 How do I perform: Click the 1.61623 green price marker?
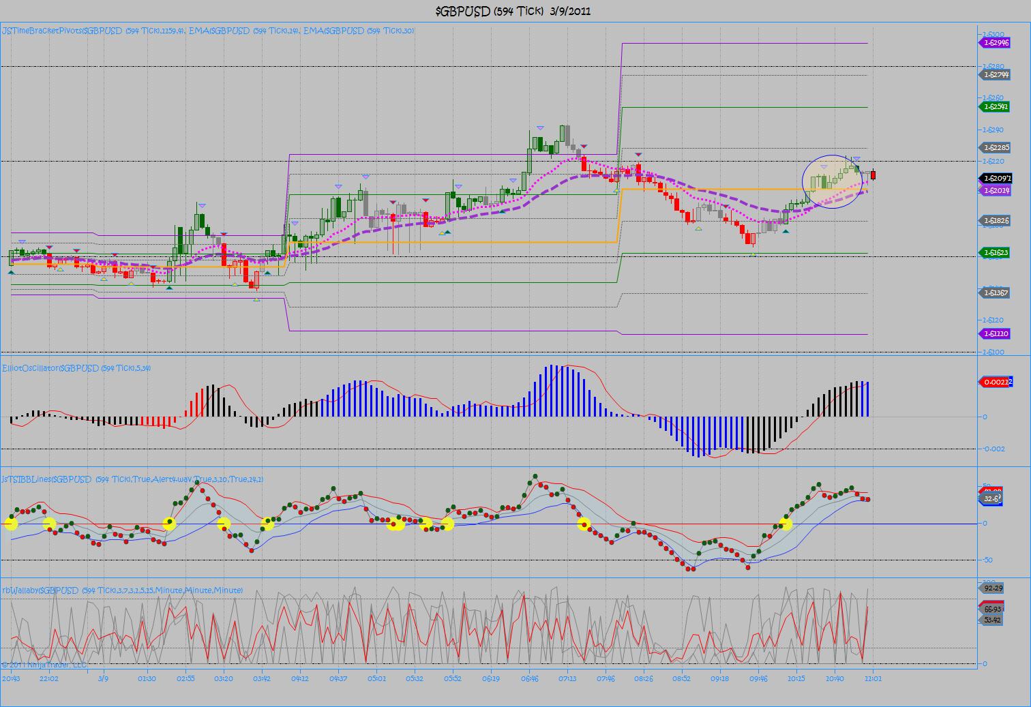click(x=996, y=252)
